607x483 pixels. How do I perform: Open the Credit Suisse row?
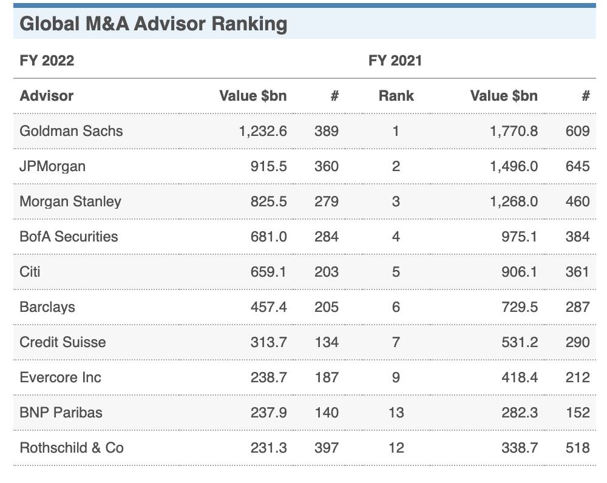point(304,342)
